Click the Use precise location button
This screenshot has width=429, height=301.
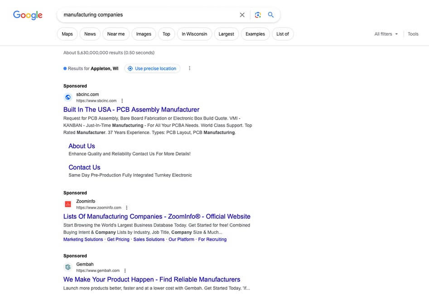pos(152,68)
